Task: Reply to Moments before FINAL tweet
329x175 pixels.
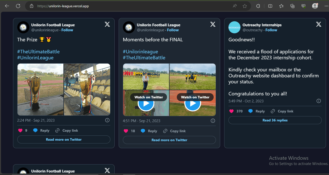Action: (x=149, y=131)
